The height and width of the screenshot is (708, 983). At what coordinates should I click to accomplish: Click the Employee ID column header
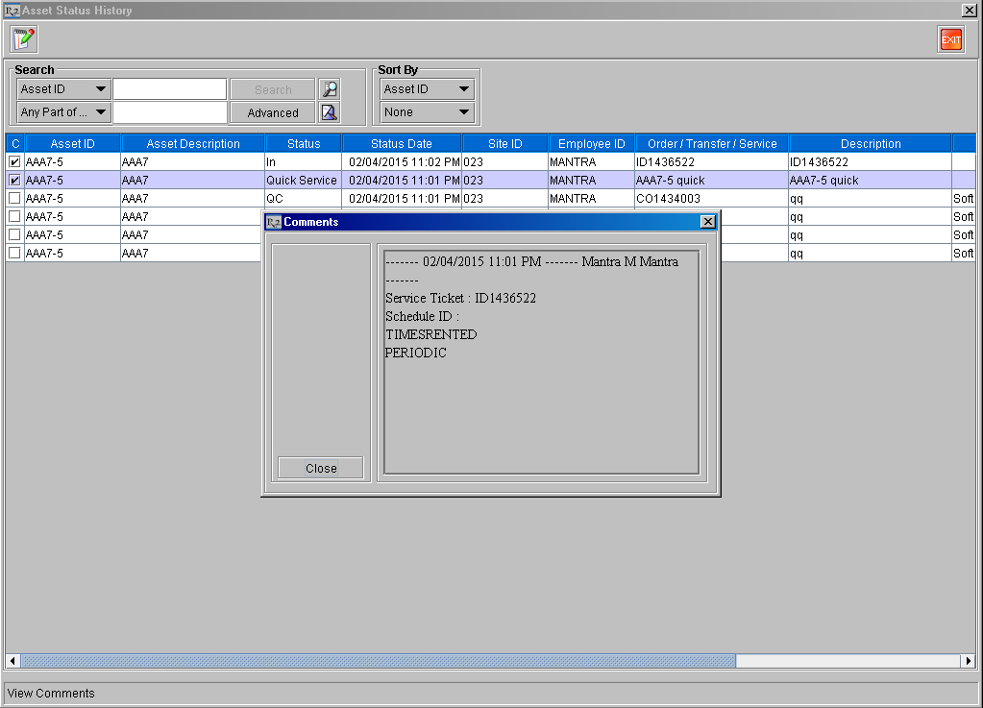[x=591, y=144]
